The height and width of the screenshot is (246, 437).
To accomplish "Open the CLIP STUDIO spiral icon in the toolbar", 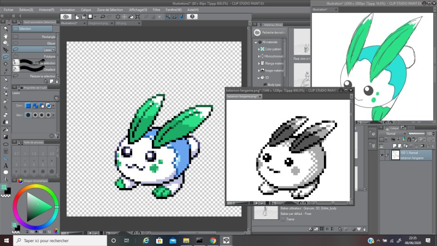I will [x=66, y=17].
